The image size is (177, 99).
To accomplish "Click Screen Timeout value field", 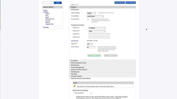I will click(x=91, y=47).
